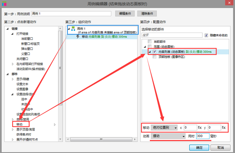The image size is (235, 153).
Task: Collapse the 范围 (动态面板) widget node
Action: pyautogui.click(x=145, y=47)
